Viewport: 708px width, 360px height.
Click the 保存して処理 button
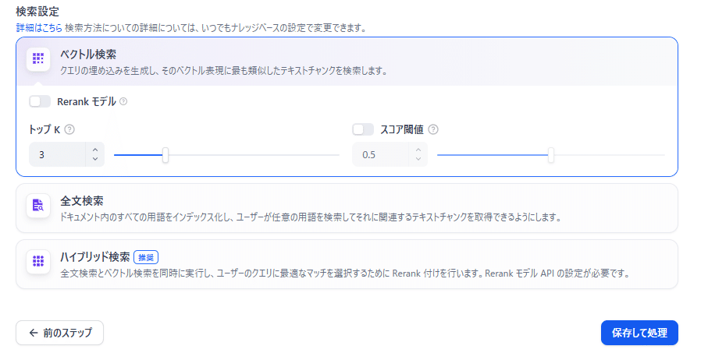tap(639, 333)
